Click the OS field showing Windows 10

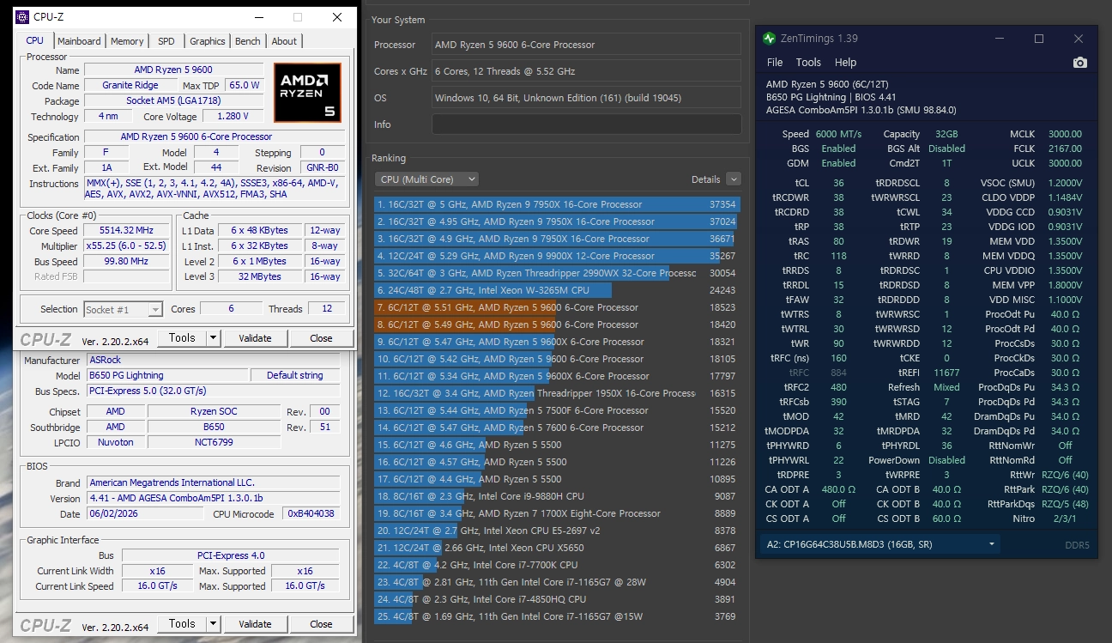(x=586, y=98)
